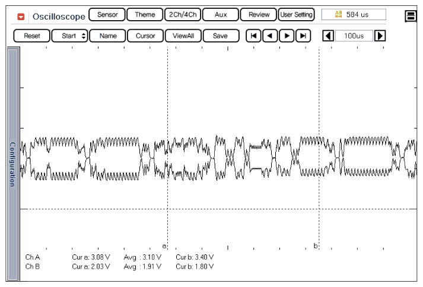The width and height of the screenshot is (423, 287).
Task: Toggle between 2Ch/4Ch display mode
Action: [x=184, y=15]
